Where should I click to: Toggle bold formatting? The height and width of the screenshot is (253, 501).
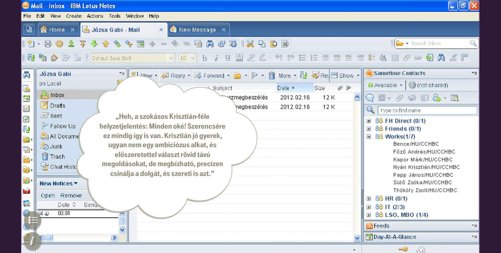point(204,58)
